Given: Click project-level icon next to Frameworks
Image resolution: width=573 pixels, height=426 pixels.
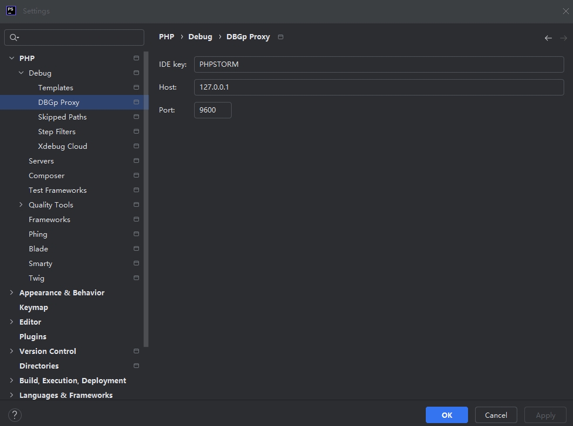Looking at the screenshot, I should [136, 219].
